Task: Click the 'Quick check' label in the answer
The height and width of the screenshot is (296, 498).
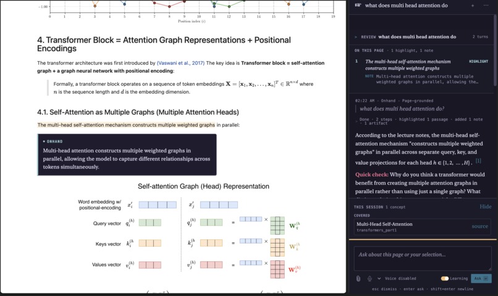Action: pyautogui.click(x=371, y=175)
